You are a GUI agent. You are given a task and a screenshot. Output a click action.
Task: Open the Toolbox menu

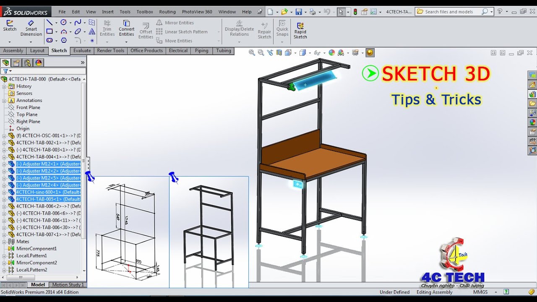click(145, 12)
